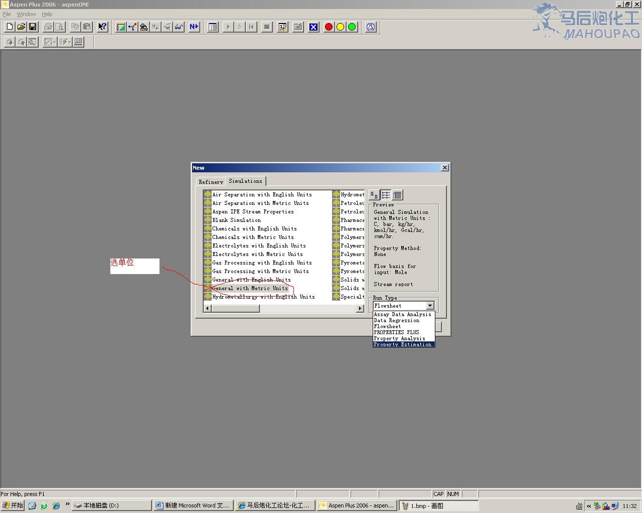Switch to large icons view in New dialog

pyautogui.click(x=374, y=195)
